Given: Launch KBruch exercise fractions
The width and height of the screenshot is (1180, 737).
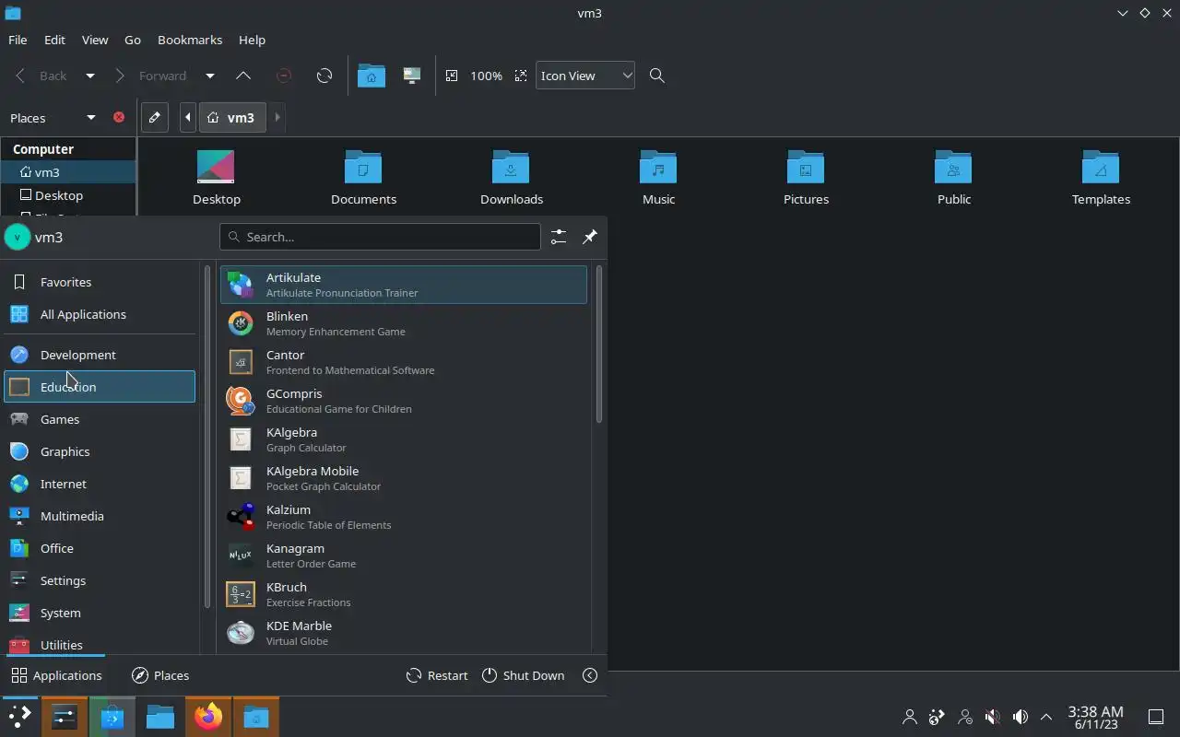Looking at the screenshot, I should click(403, 594).
